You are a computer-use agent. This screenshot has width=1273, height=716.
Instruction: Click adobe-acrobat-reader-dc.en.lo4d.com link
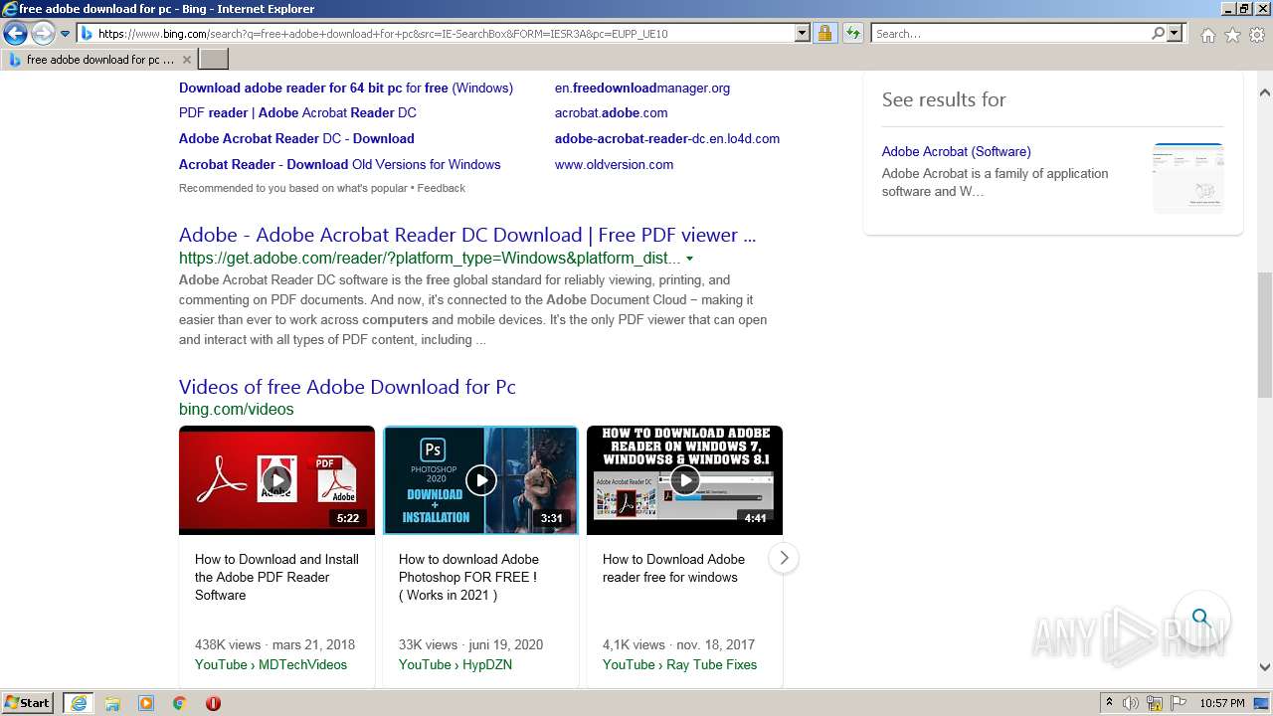click(667, 138)
